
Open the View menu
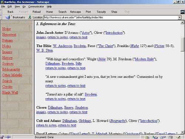pos(17,7)
